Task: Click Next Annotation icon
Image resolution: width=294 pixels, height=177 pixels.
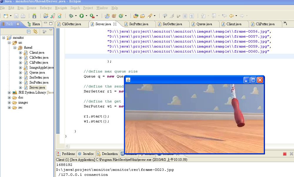Action: (203, 16)
